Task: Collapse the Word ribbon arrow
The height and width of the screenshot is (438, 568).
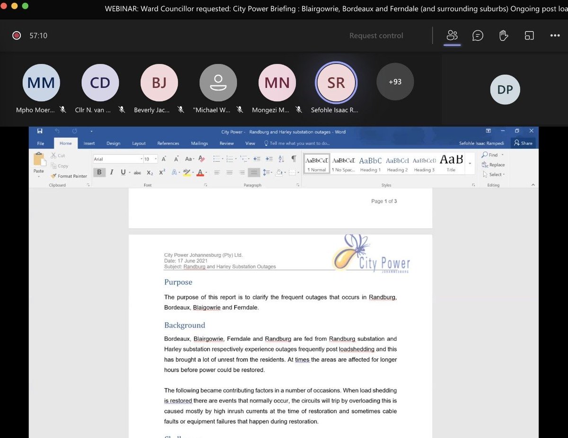Action: 532,185
